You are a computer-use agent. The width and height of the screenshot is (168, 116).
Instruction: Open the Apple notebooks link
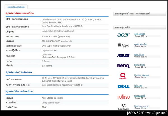pyautogui.click(x=140, y=44)
